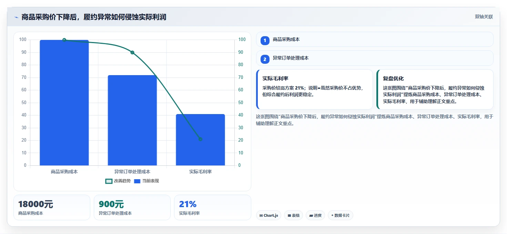Click the 21% data card value
Image resolution: width=507 pixels, height=234 pixels.
187,204
